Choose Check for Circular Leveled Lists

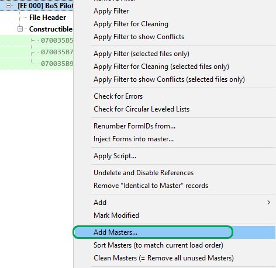point(142,109)
